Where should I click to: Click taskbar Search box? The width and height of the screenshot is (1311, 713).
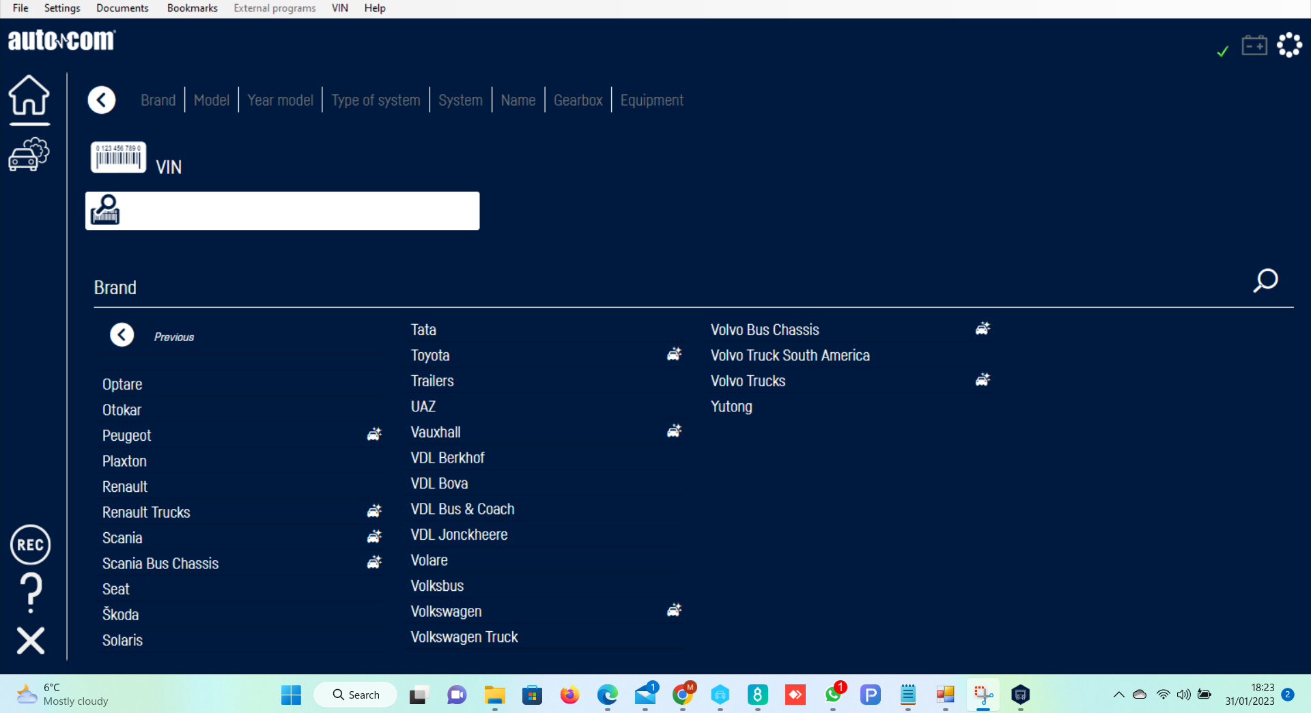point(355,695)
